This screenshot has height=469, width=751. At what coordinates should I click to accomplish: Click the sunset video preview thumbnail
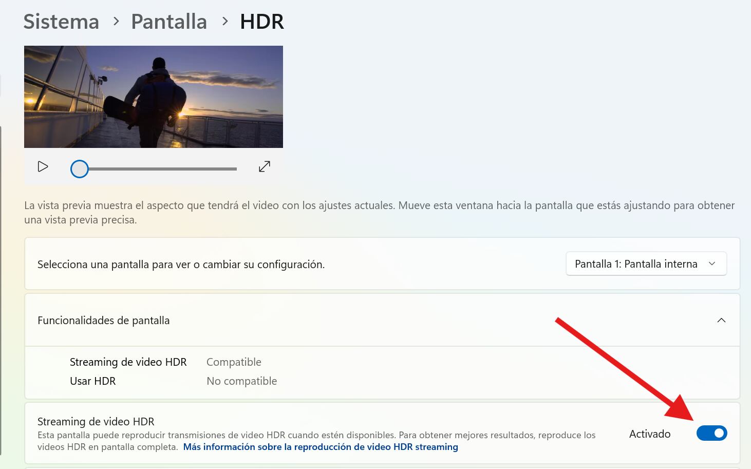pos(153,96)
